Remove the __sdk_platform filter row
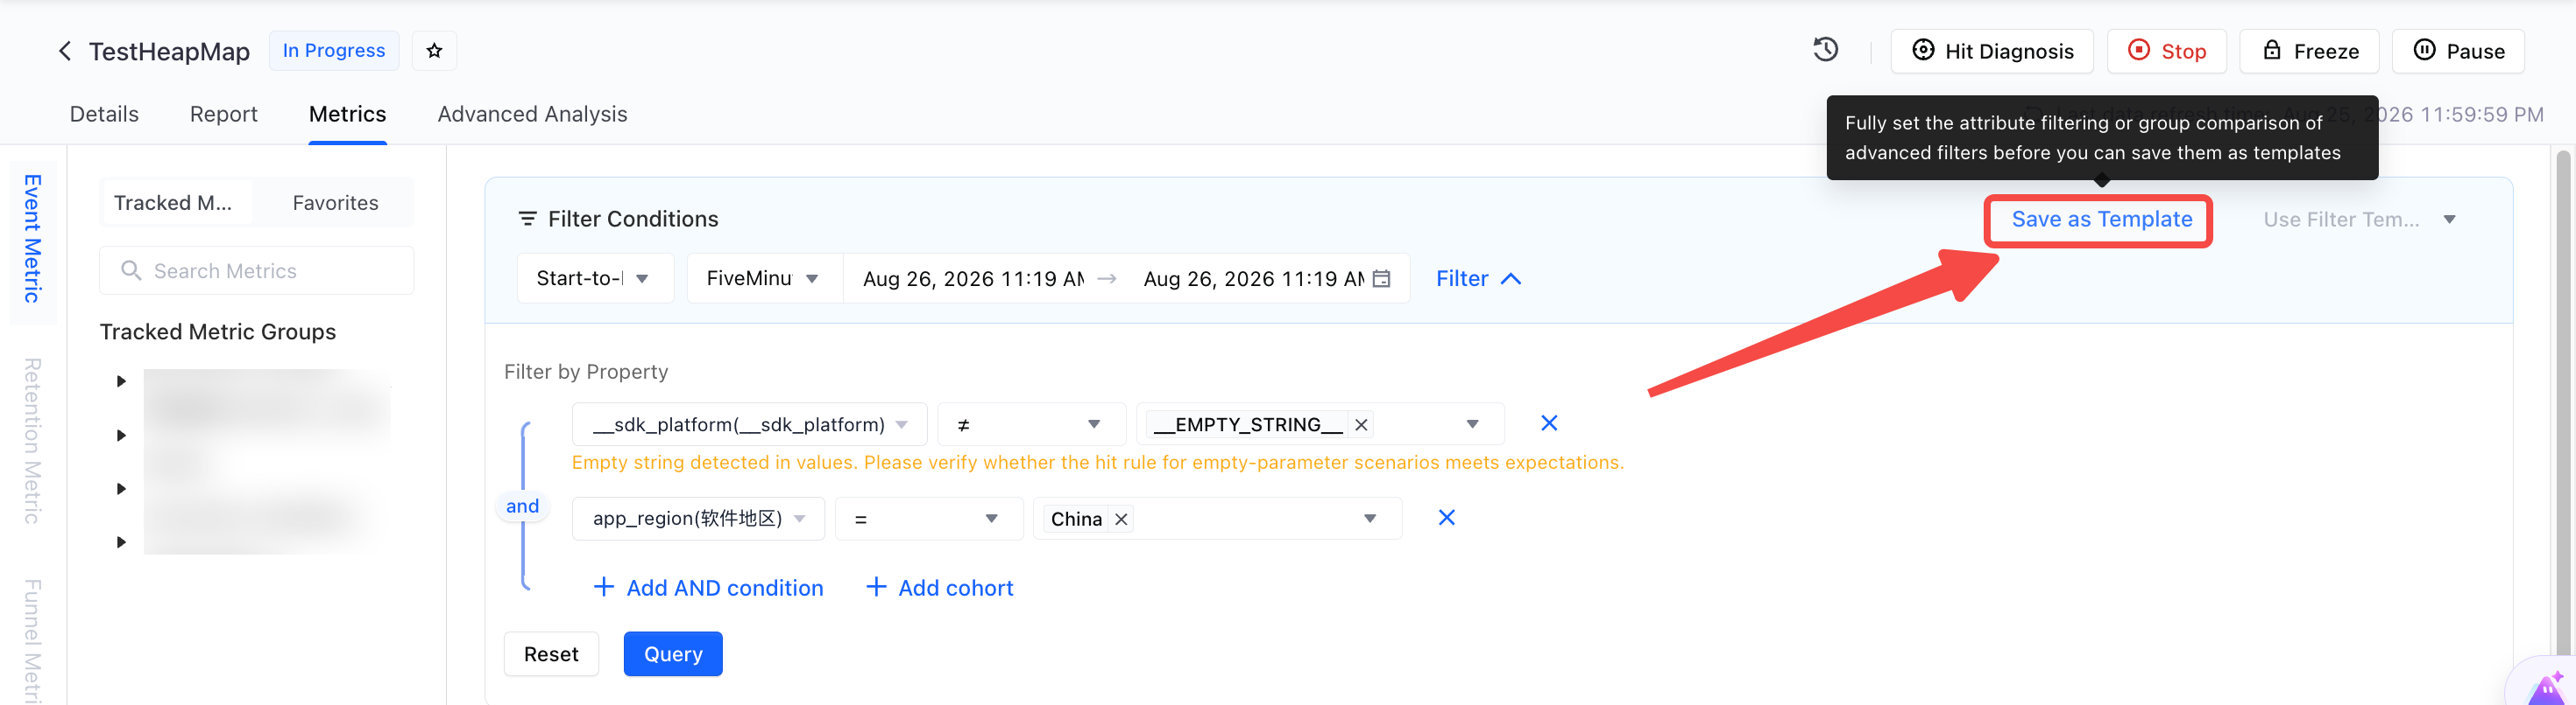The height and width of the screenshot is (705, 2576). [x=1549, y=423]
